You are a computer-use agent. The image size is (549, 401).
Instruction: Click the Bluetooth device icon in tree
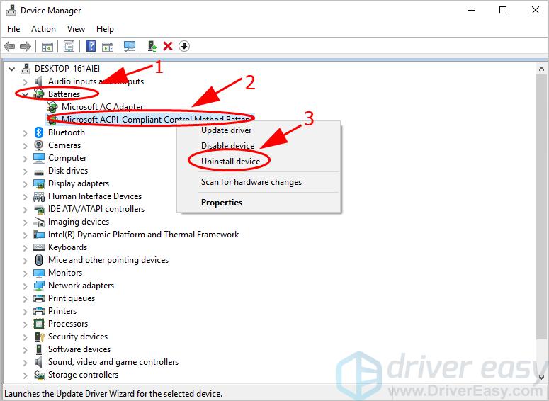click(40, 132)
